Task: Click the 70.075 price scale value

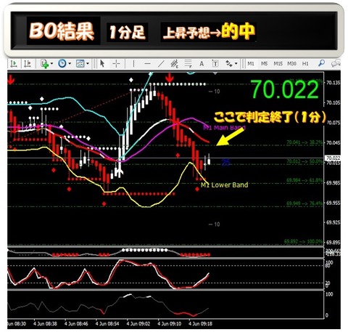Action: point(333,123)
